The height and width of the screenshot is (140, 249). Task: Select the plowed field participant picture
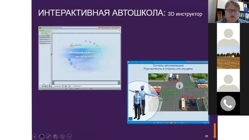228,58
